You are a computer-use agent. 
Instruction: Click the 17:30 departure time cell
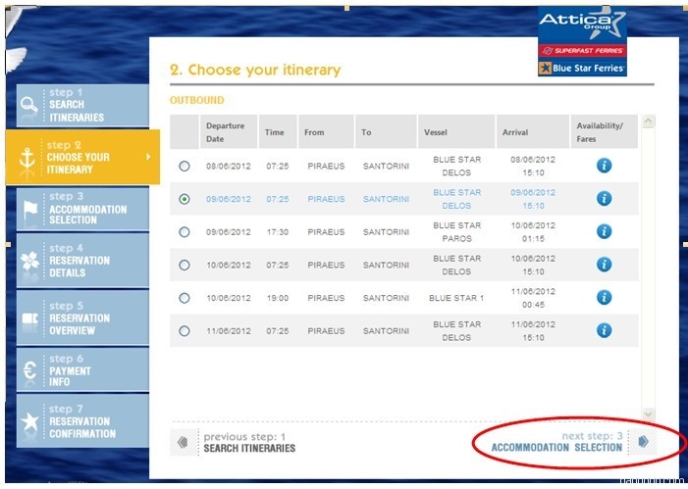tap(278, 232)
